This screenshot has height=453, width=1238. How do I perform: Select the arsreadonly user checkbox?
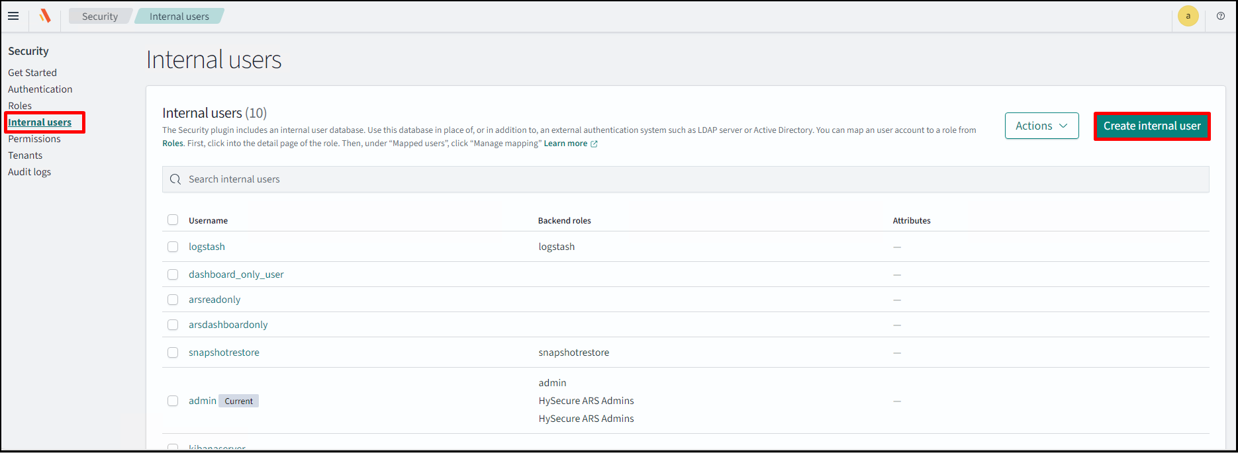[173, 300]
